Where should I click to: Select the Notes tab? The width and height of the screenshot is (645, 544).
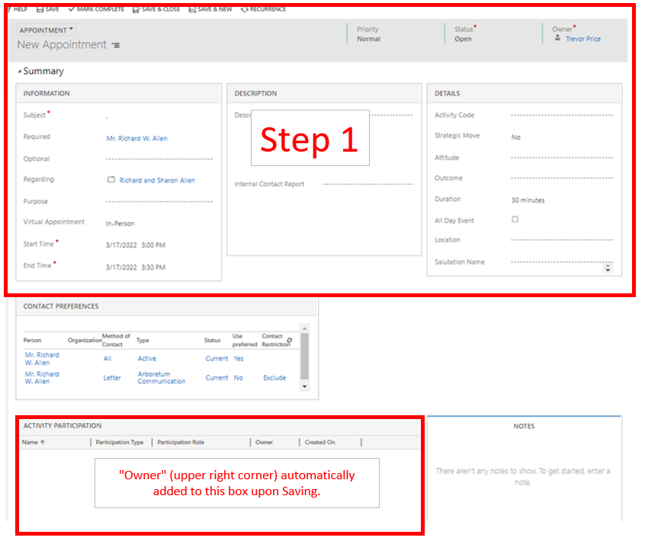point(524,427)
